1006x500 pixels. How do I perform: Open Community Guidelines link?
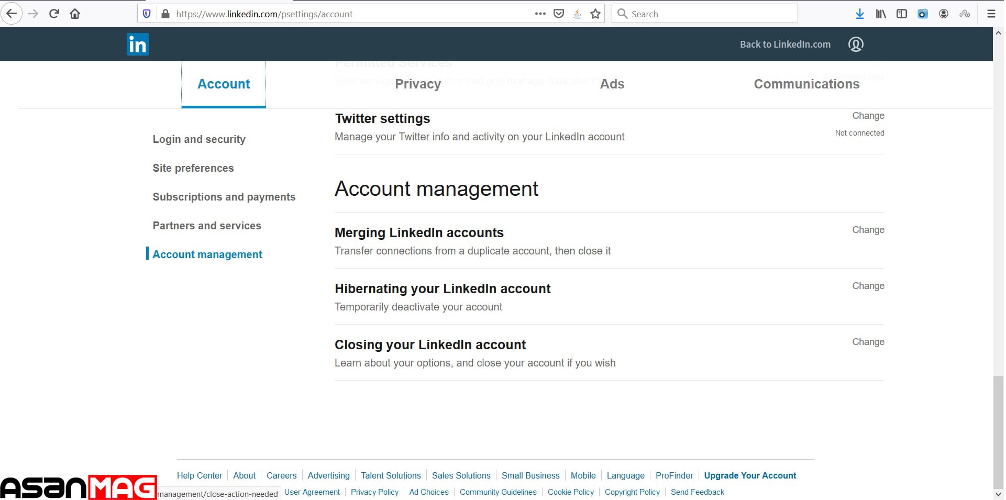(x=498, y=492)
